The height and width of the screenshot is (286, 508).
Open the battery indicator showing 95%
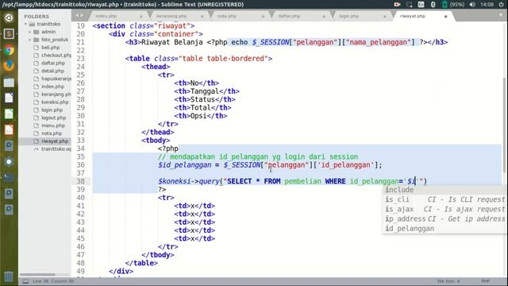coord(453,5)
